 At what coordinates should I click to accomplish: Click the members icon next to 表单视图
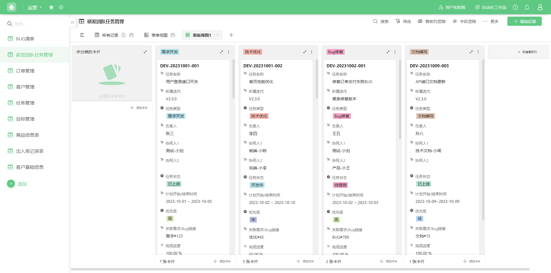173,35
